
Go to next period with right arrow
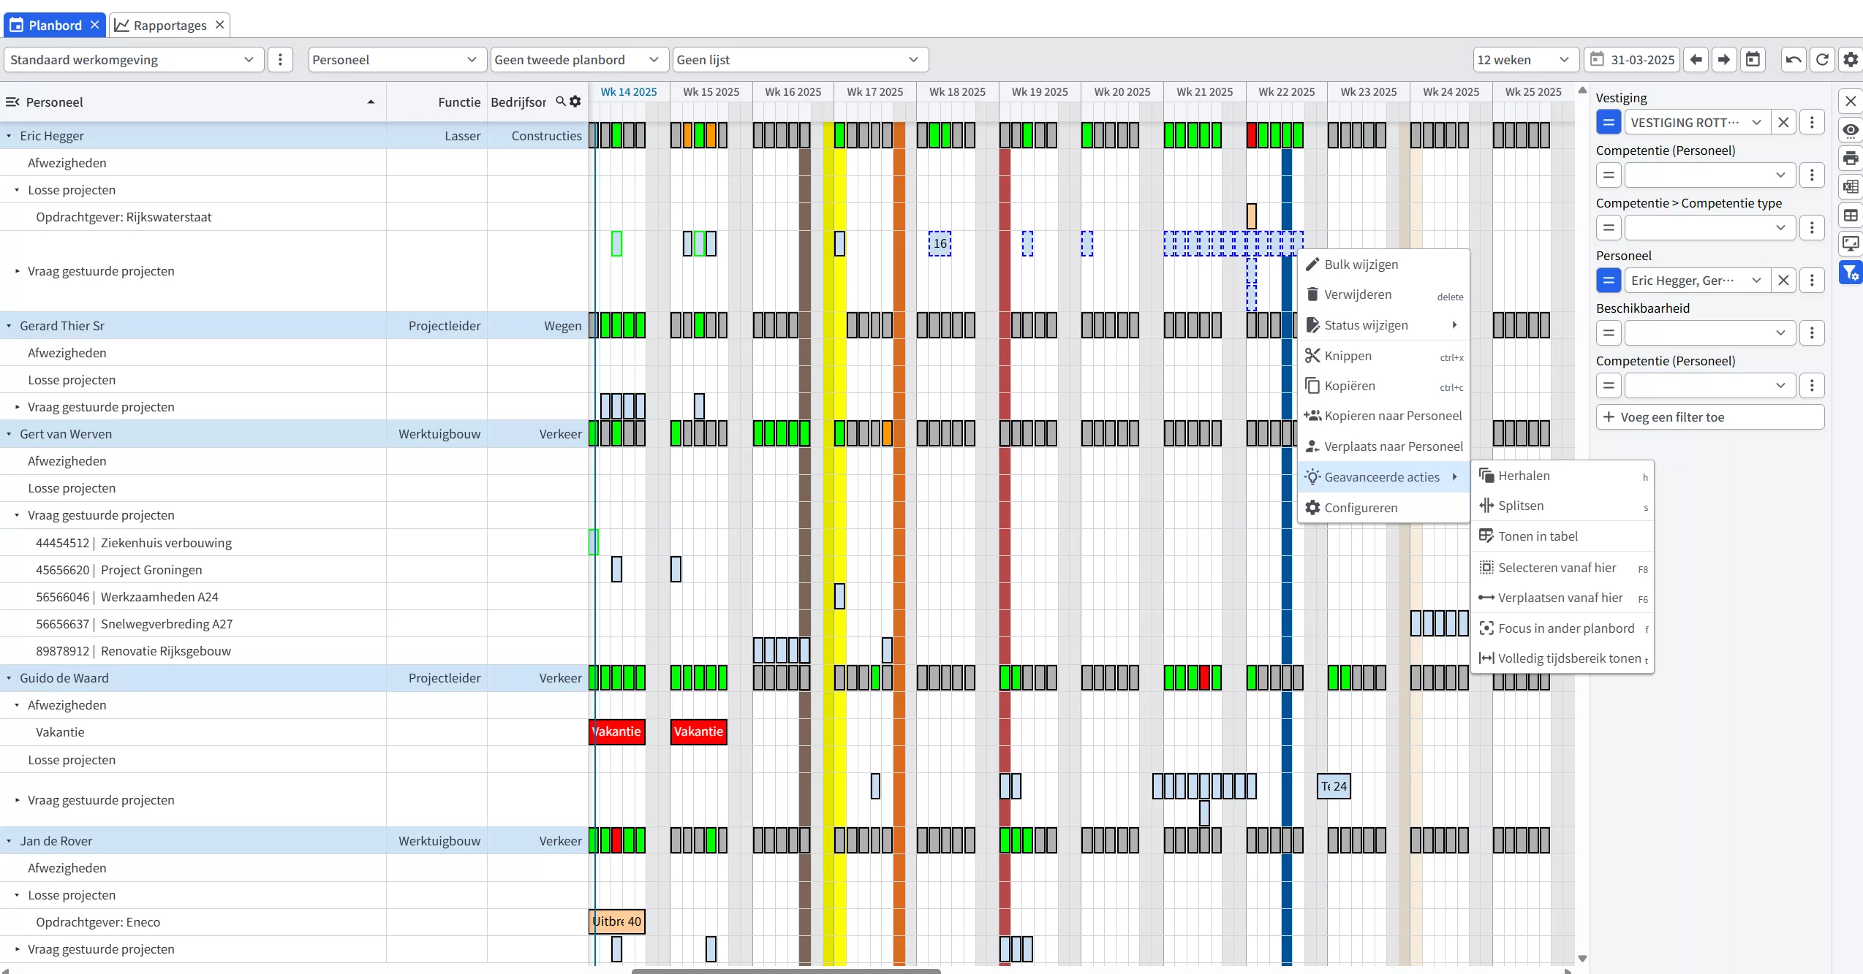click(1724, 60)
